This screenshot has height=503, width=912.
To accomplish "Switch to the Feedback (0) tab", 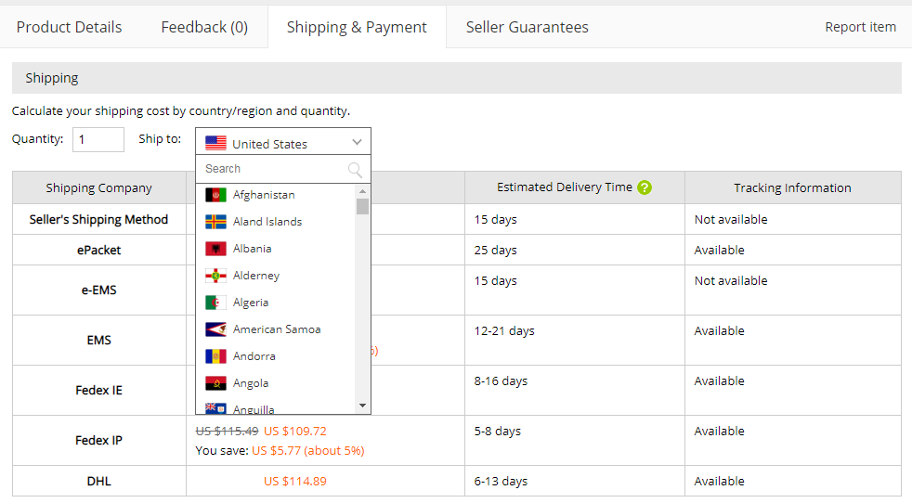I will tap(204, 27).
